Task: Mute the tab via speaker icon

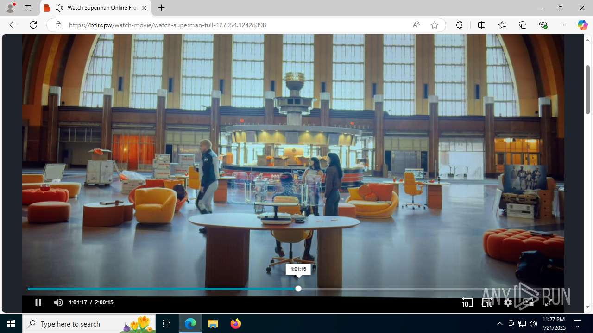Action: (x=59, y=8)
